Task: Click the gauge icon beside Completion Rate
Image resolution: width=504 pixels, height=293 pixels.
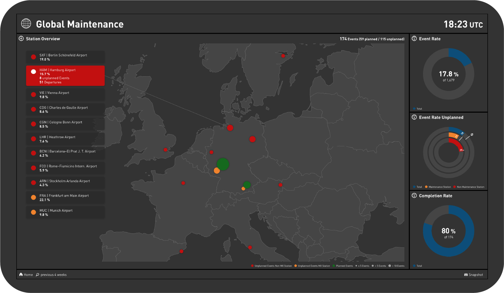Action: [414, 196]
